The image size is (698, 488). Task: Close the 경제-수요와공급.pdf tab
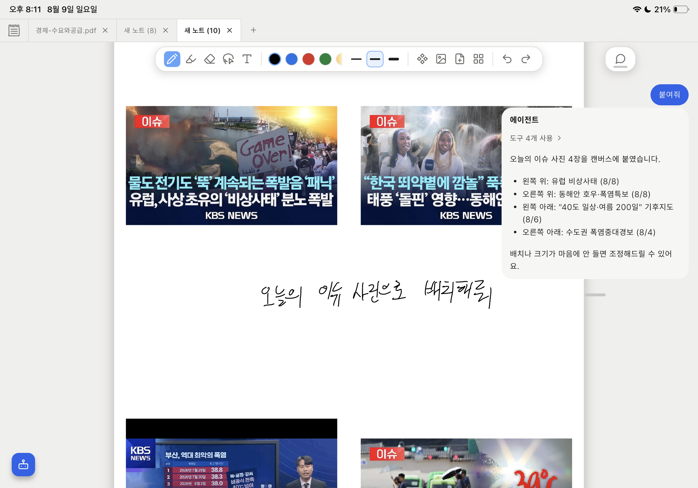[105, 30]
